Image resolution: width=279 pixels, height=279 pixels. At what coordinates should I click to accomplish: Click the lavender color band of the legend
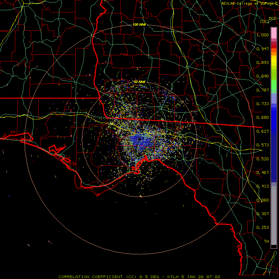pos(274,98)
